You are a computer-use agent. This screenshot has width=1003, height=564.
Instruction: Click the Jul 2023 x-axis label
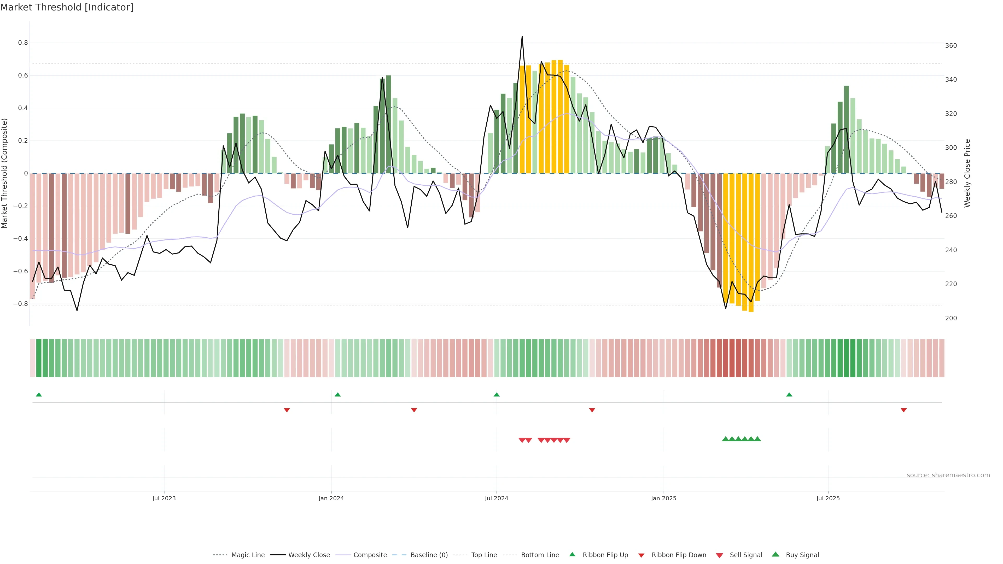coord(164,498)
